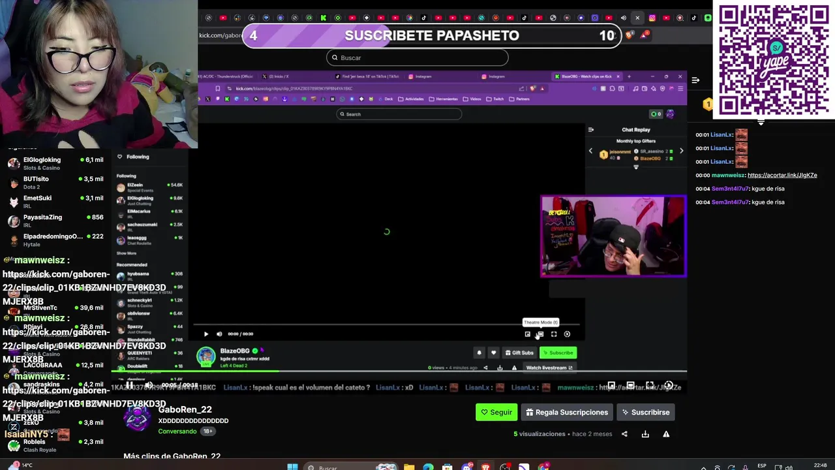Follow BlazeOBG with the heart button
The image size is (835, 470).
[493, 352]
